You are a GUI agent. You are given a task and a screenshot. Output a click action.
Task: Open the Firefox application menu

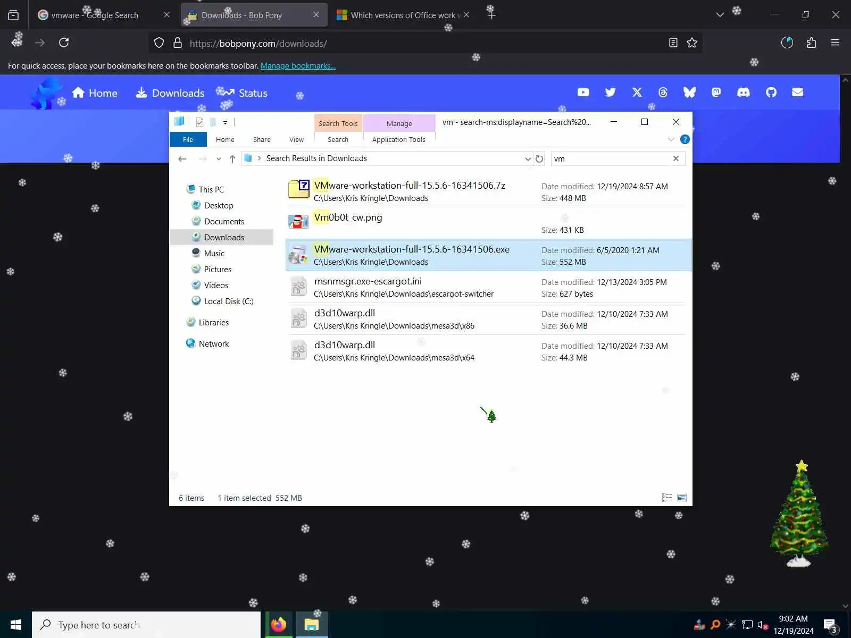[x=835, y=43]
